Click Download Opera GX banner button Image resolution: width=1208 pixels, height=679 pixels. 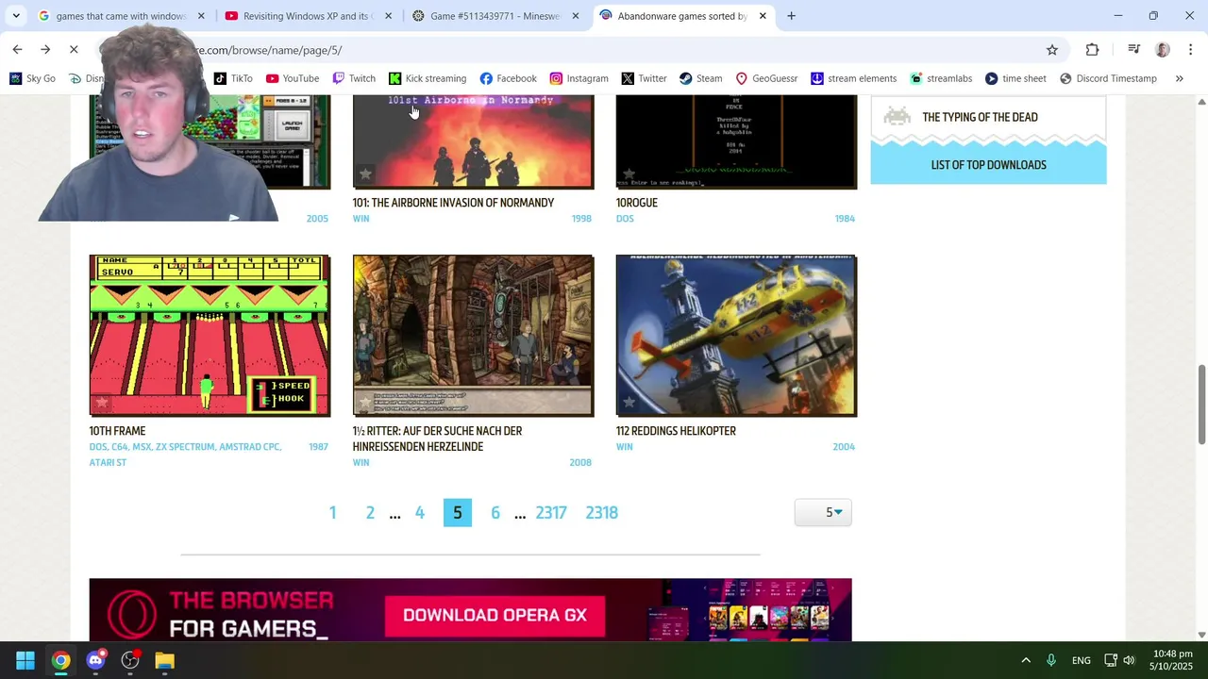point(495,615)
